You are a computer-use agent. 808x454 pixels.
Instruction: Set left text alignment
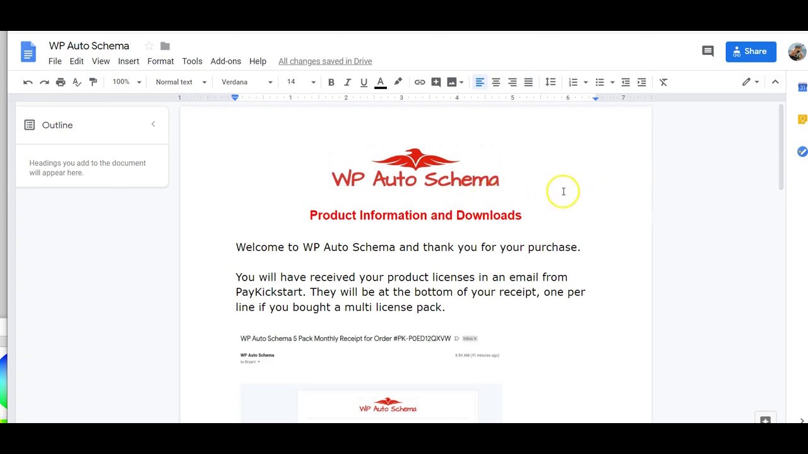pyautogui.click(x=480, y=82)
